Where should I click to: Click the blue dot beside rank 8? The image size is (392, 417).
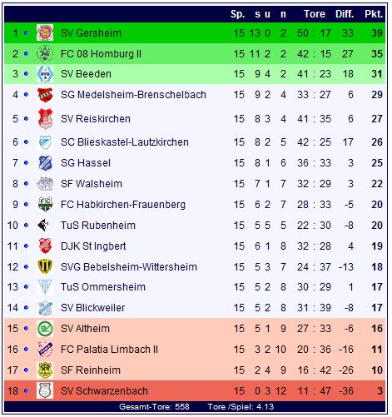click(x=26, y=184)
